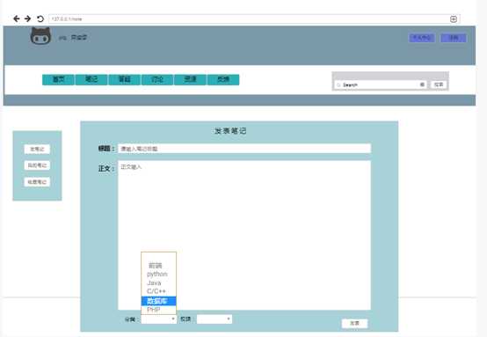Click the small icon at the Search field's right end
The height and width of the screenshot is (337, 487).
coord(422,84)
